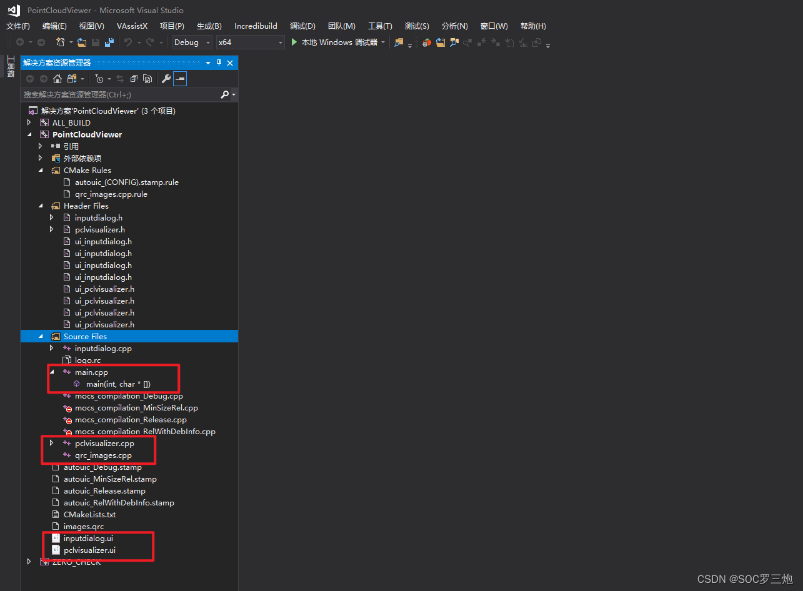Toggle Preview Selected Items button
The width and height of the screenshot is (803, 591).
pyautogui.click(x=180, y=79)
